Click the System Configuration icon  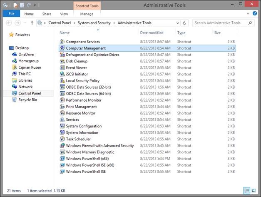pyautogui.click(x=62, y=126)
